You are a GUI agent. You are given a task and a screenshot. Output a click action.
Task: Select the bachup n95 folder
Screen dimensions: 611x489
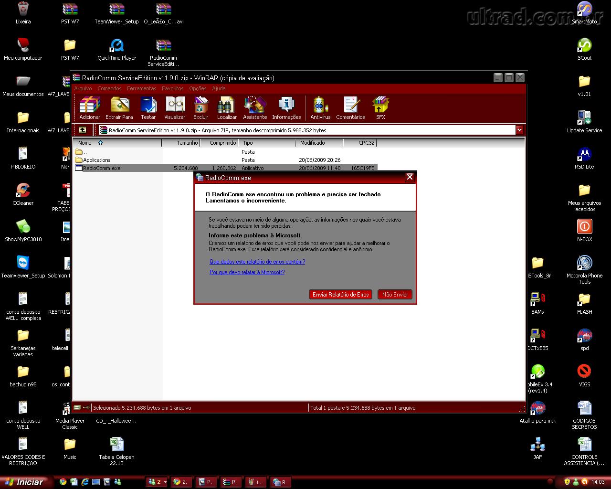[23, 376]
